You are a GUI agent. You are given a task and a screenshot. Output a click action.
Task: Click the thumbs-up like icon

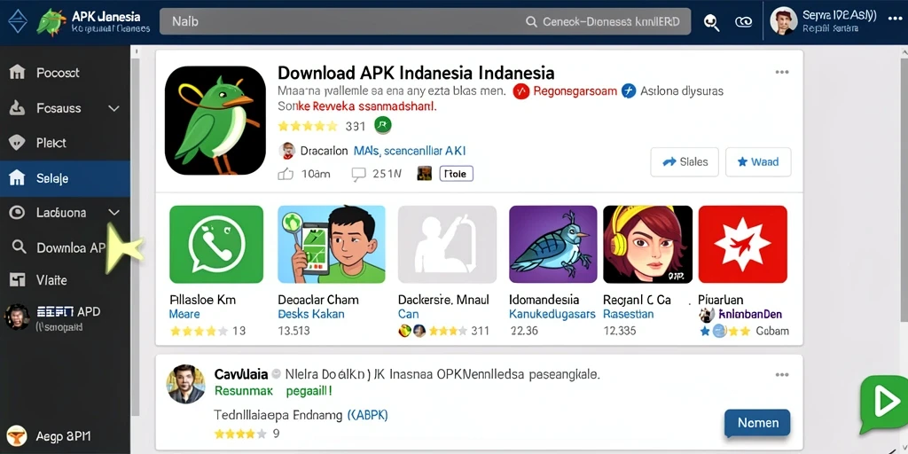286,173
